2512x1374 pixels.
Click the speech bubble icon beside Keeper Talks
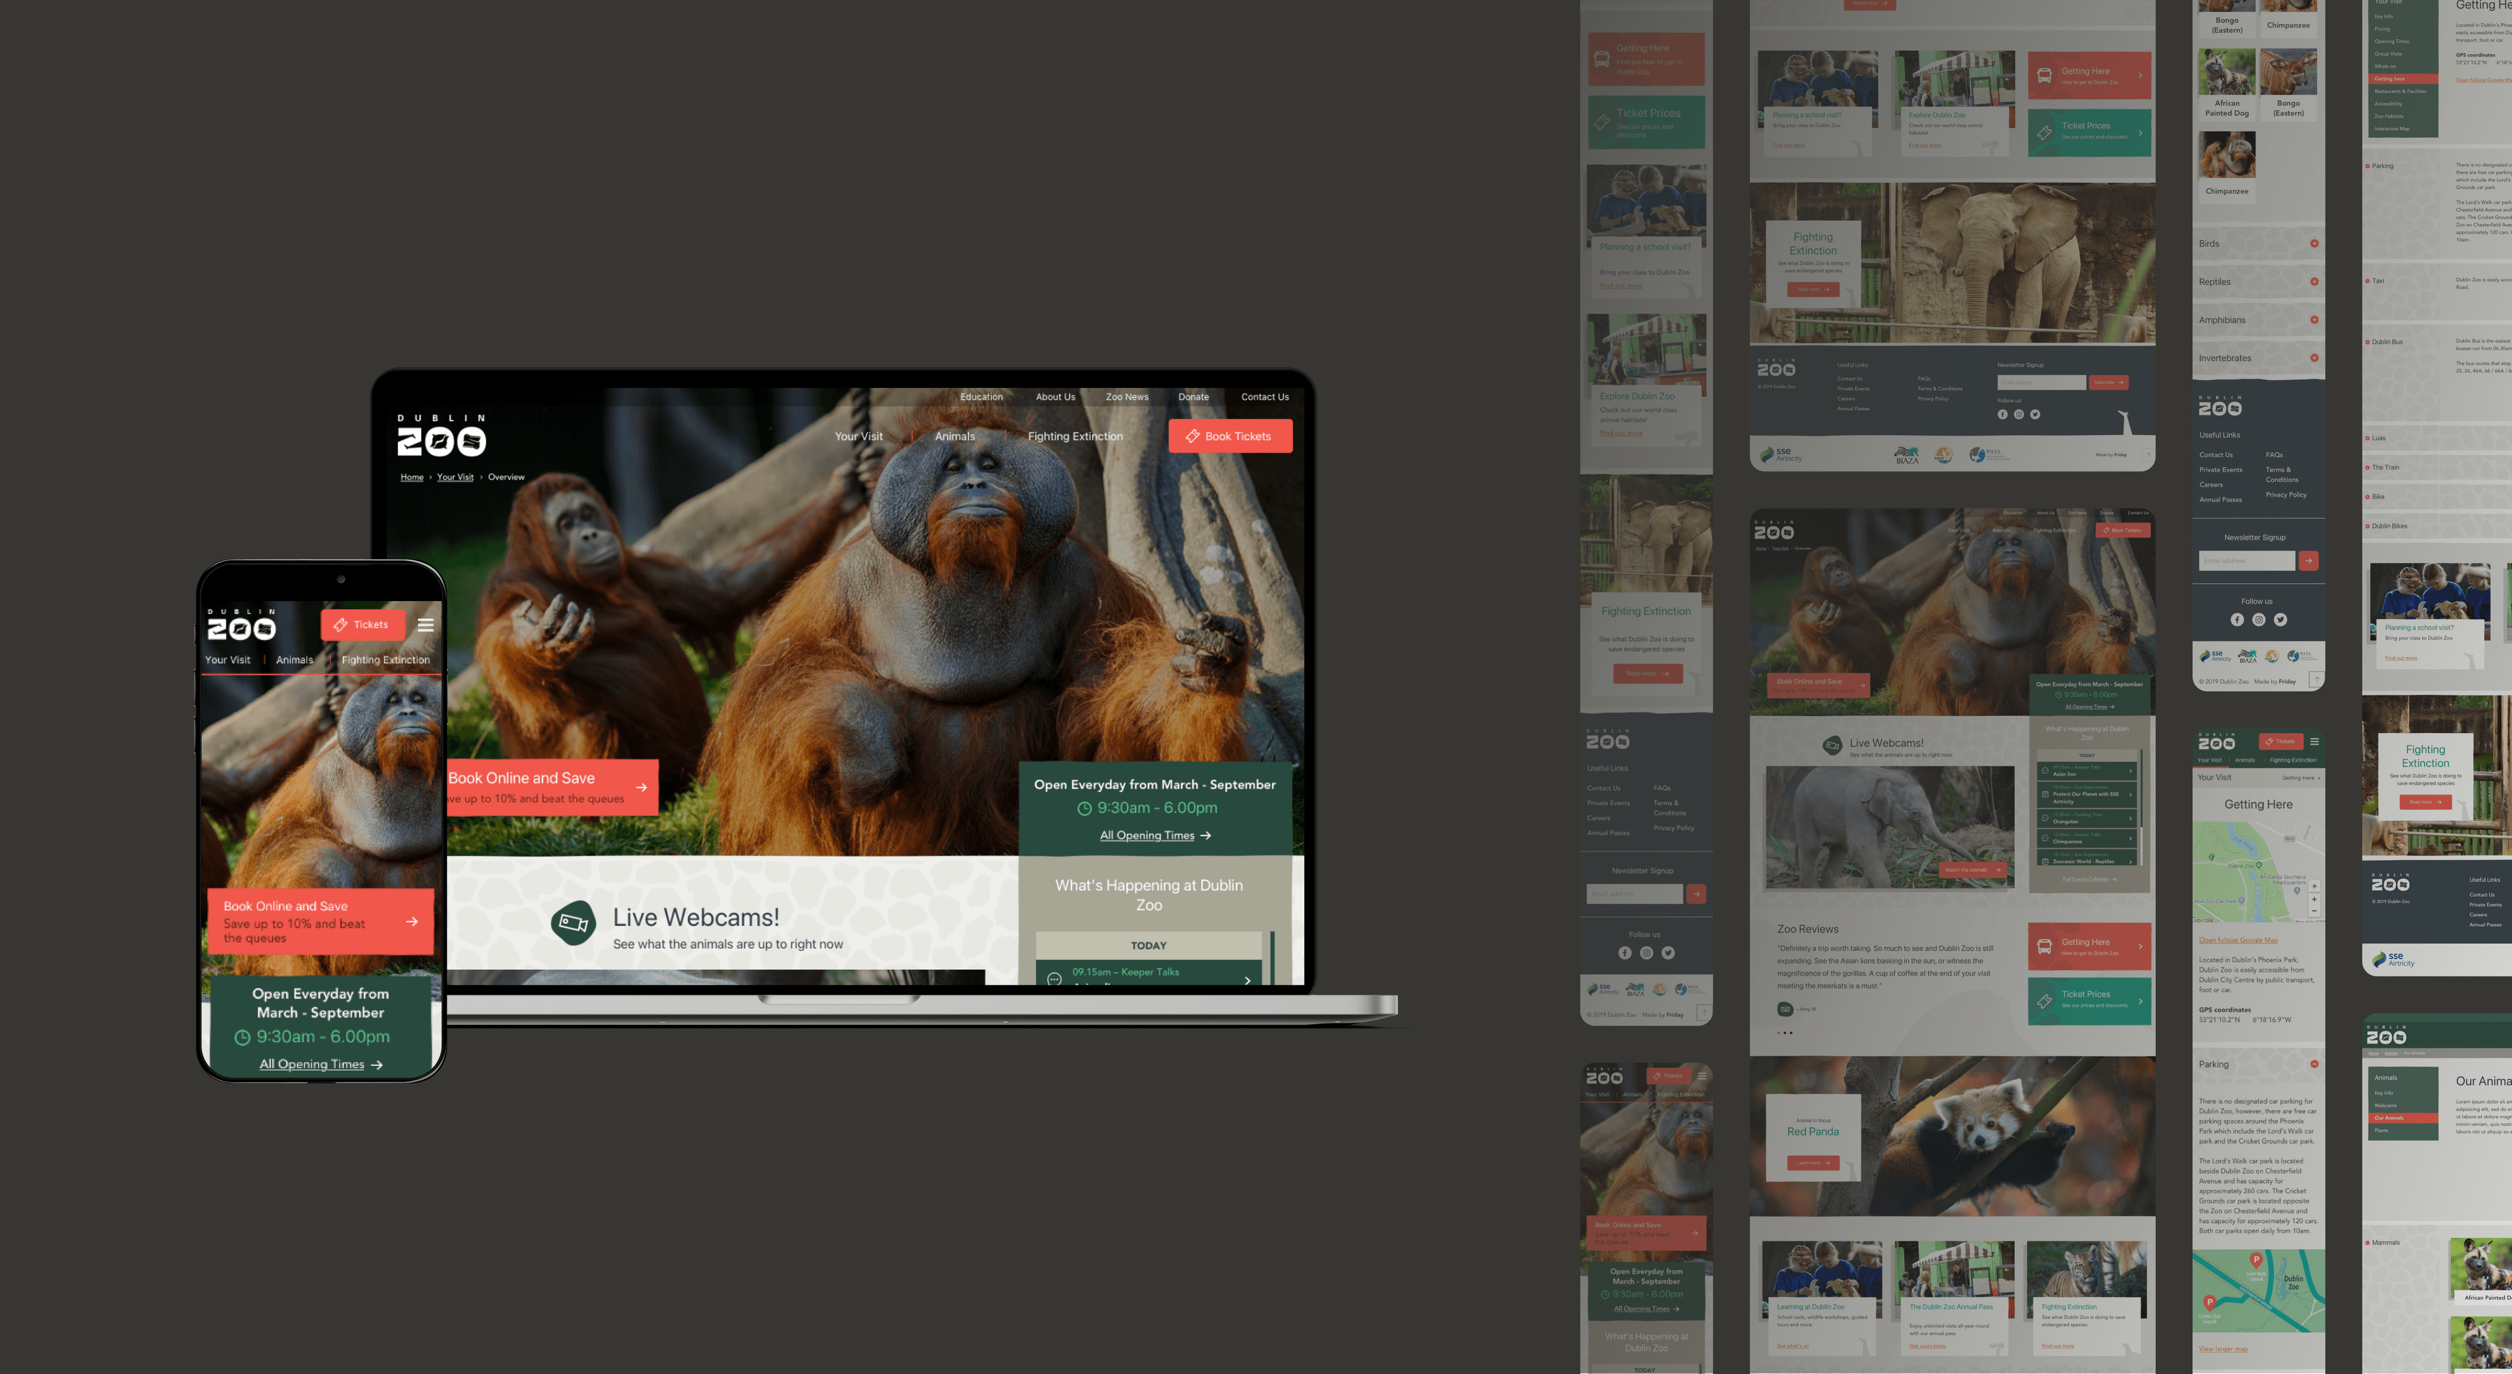1054,978
